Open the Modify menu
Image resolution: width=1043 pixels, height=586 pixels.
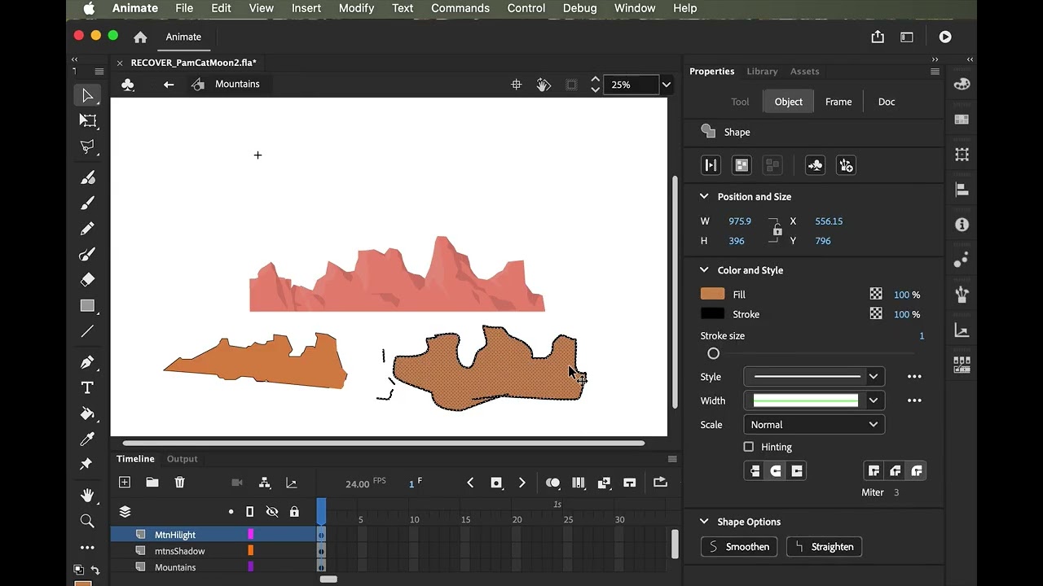click(x=356, y=8)
